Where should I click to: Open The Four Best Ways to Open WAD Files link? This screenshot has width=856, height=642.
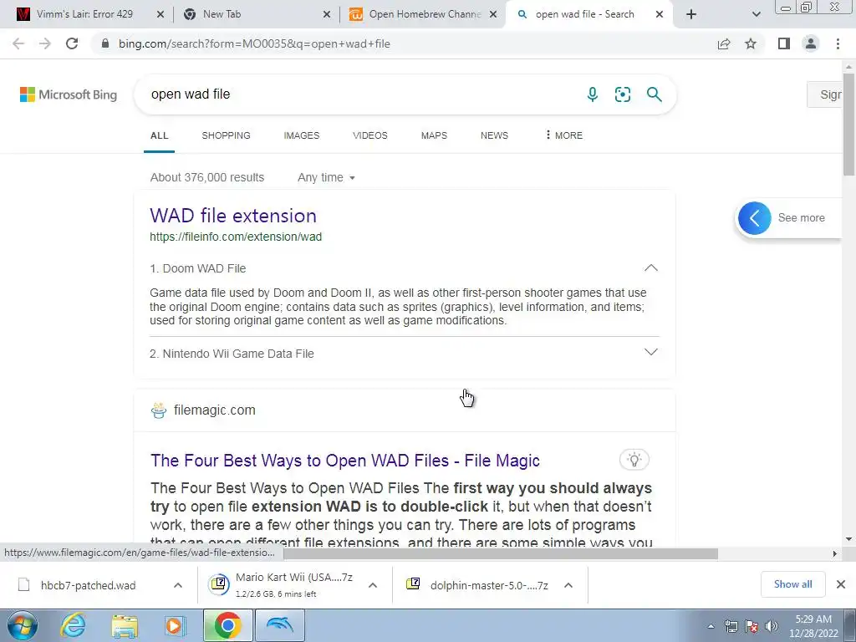coord(345,461)
